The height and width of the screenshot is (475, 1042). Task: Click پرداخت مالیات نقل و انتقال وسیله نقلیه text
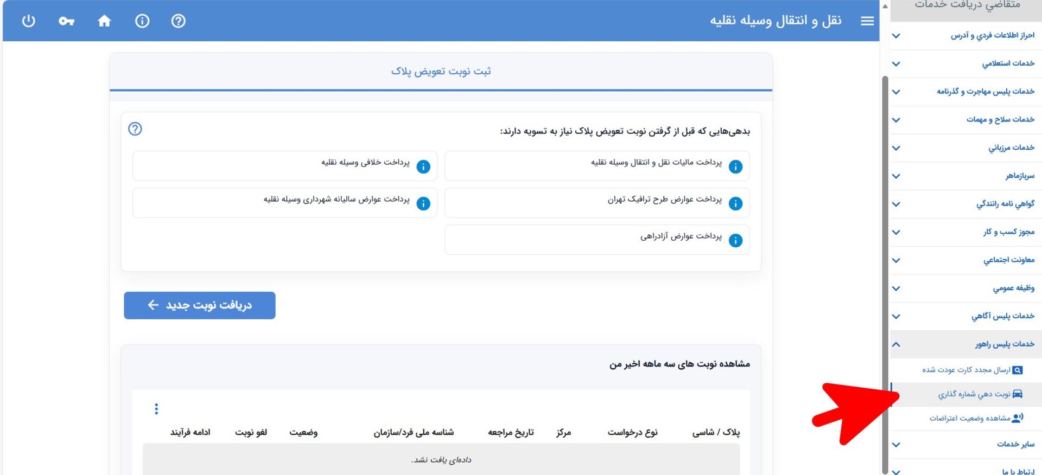pyautogui.click(x=656, y=162)
